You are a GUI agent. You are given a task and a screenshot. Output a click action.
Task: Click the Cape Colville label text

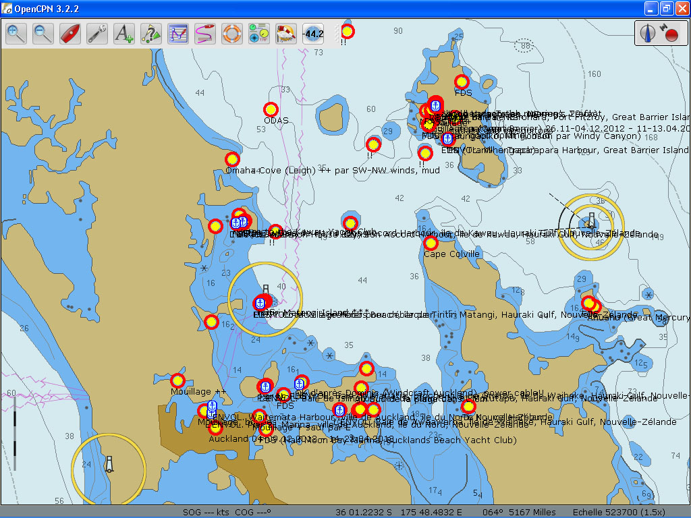tap(451, 254)
